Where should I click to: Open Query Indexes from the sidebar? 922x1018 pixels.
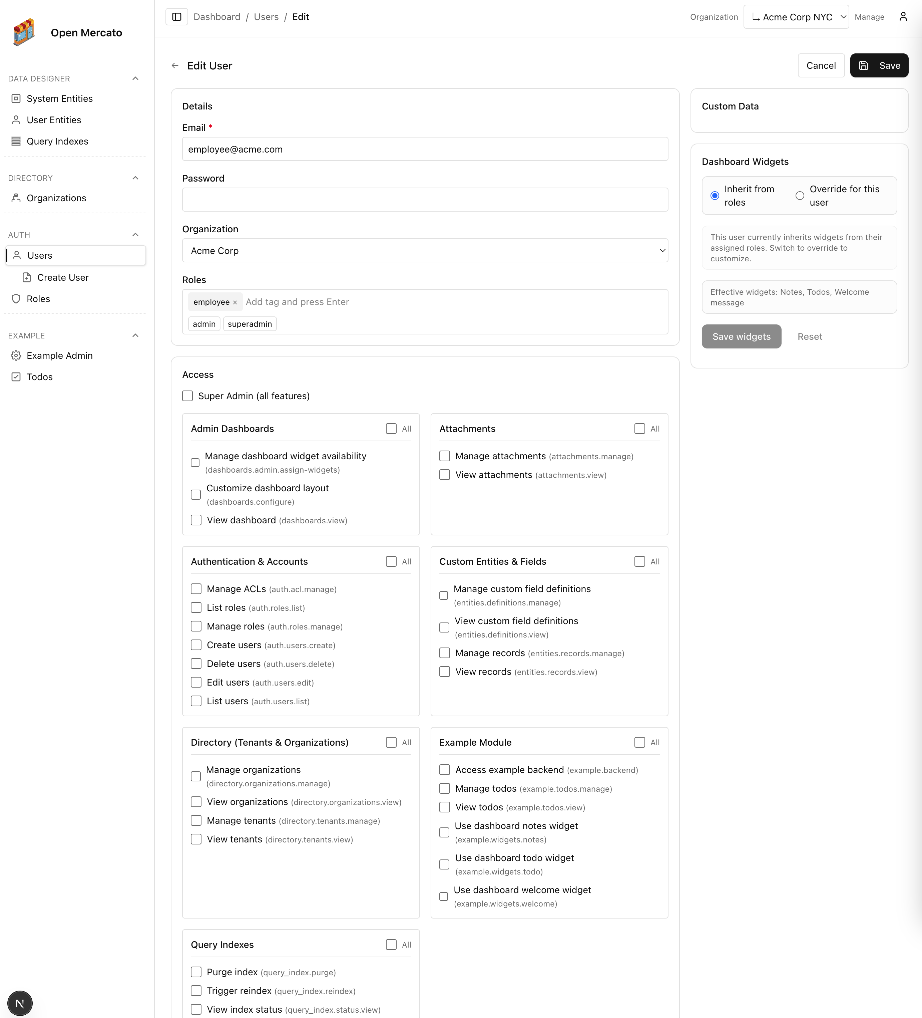57,142
